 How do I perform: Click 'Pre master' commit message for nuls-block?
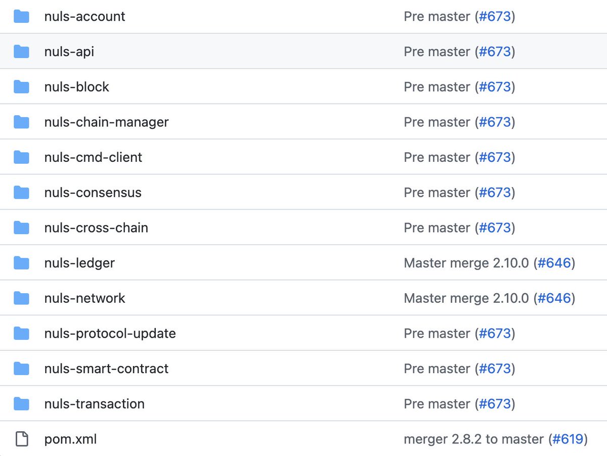point(437,87)
